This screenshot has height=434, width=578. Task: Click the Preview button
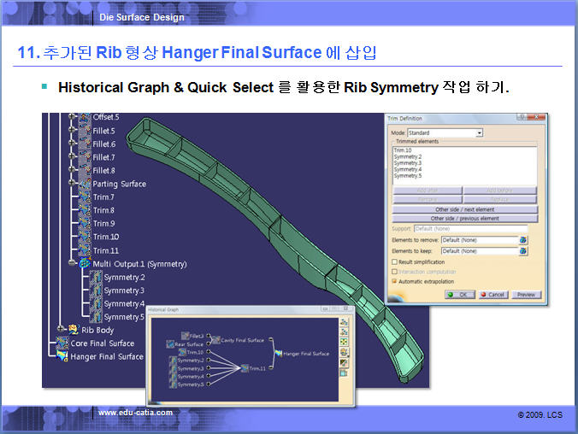pyautogui.click(x=526, y=294)
